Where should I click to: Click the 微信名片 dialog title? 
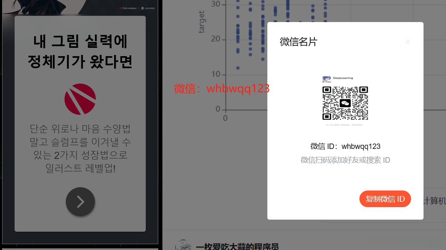(299, 42)
